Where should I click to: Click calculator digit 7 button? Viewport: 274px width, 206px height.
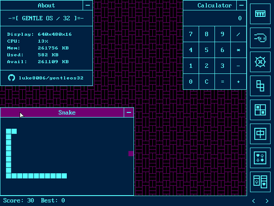(191, 34)
